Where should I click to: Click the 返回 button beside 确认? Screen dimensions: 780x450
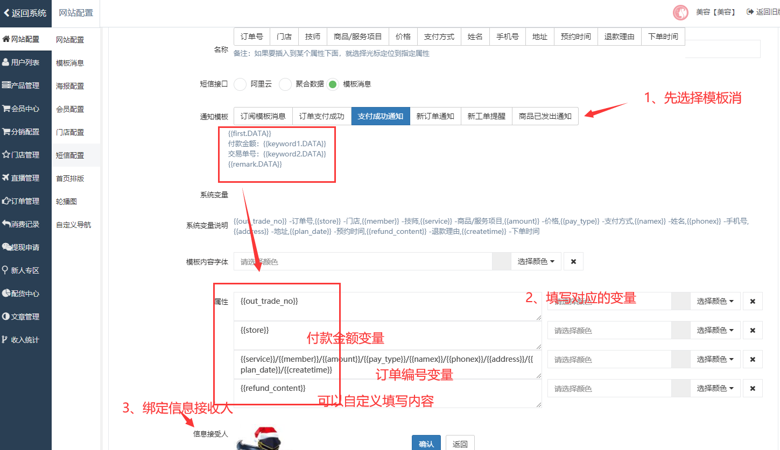click(460, 443)
